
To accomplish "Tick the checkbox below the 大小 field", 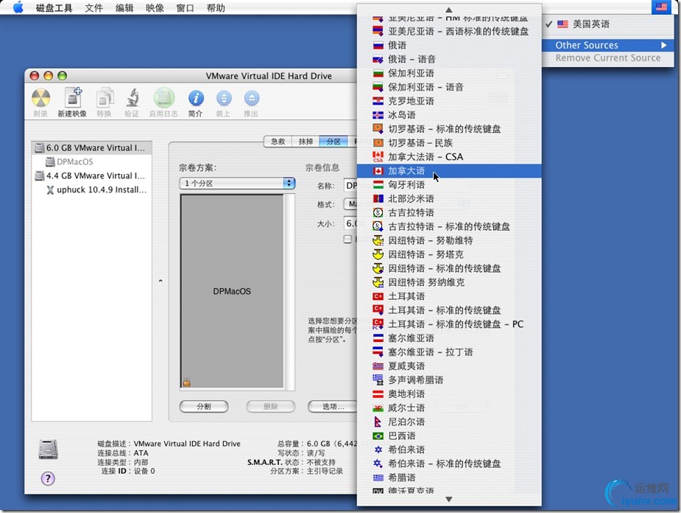I will [347, 239].
